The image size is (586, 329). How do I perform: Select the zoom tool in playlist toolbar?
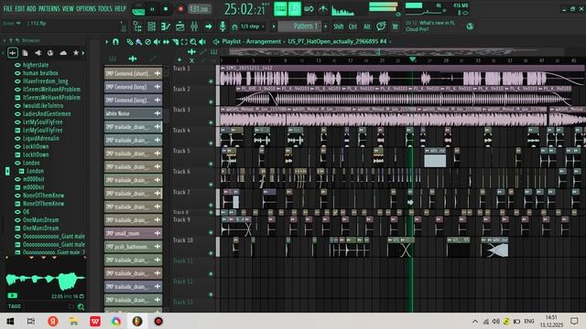tap(193, 42)
